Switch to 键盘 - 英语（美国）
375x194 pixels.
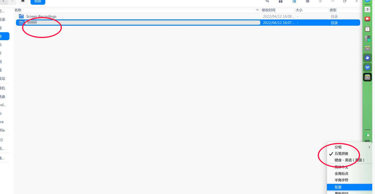click(350, 160)
